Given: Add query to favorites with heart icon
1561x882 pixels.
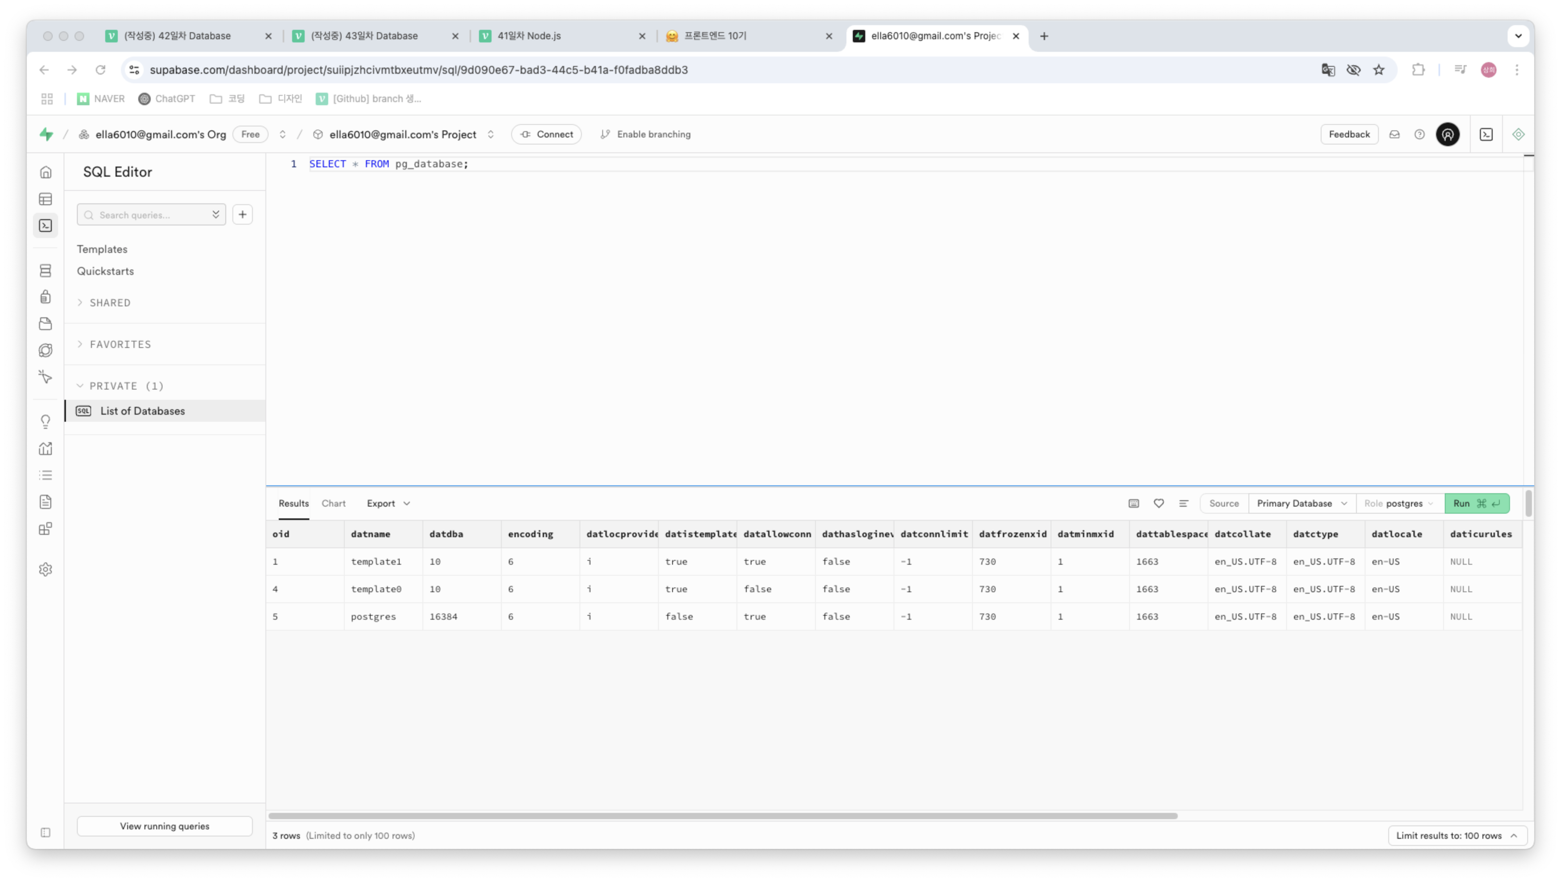Looking at the screenshot, I should 1159,503.
